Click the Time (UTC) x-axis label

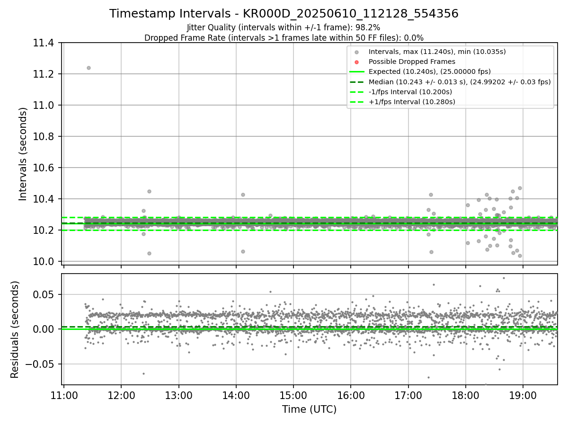[310, 409]
